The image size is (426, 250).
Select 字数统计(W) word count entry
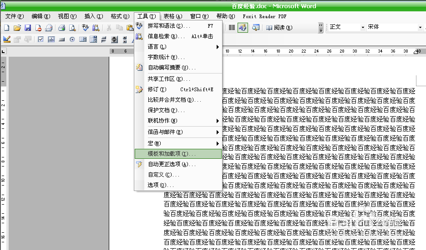pyautogui.click(x=178, y=57)
